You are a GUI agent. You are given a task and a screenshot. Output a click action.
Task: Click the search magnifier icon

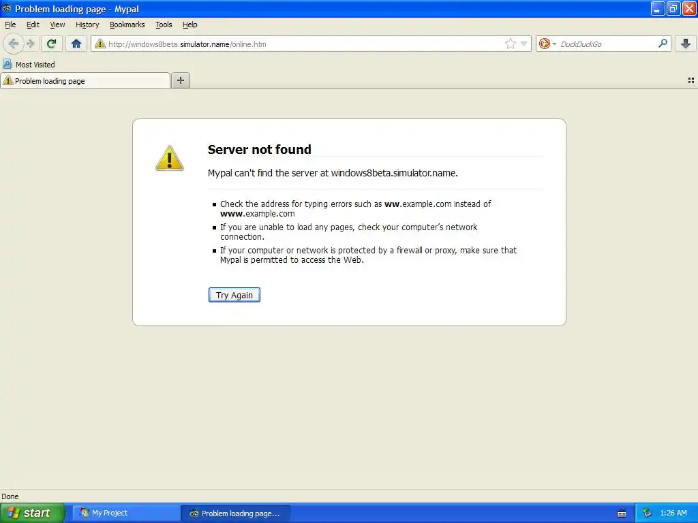[x=663, y=44]
